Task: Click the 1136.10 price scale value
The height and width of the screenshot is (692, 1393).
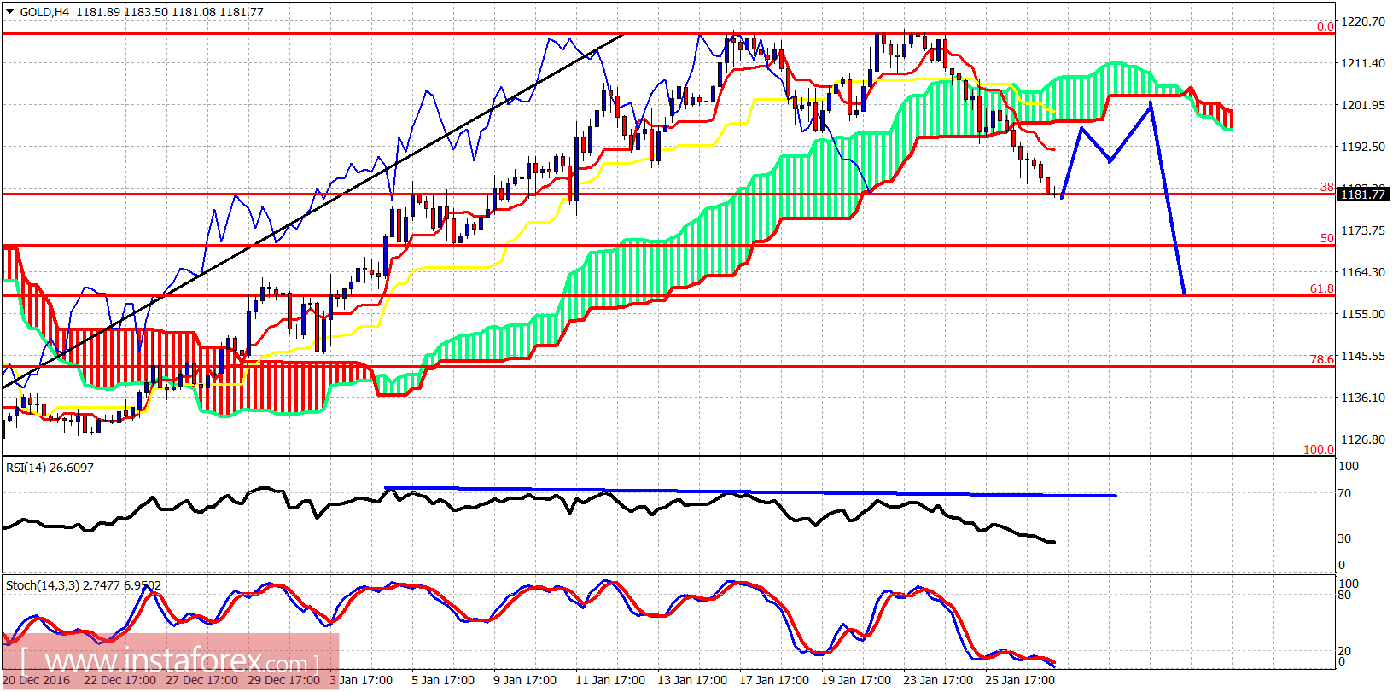Action: (1363, 398)
